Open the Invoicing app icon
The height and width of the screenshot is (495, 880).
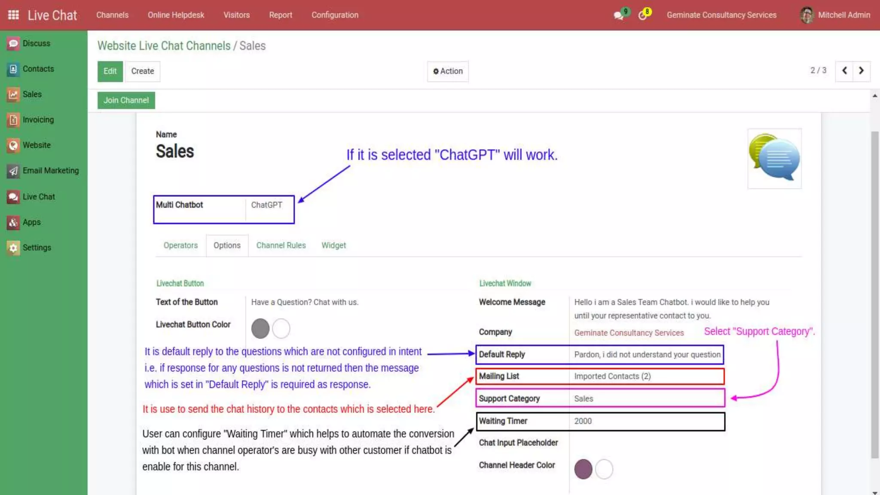click(x=13, y=120)
